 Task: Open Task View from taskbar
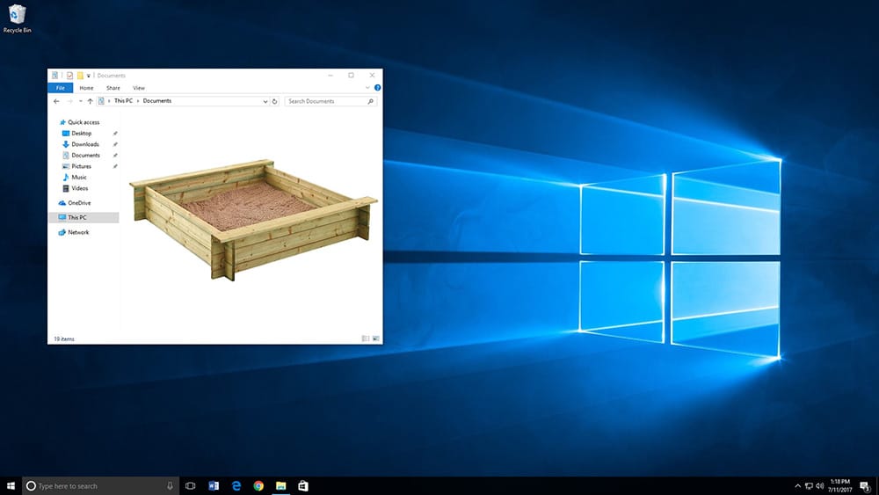191,486
